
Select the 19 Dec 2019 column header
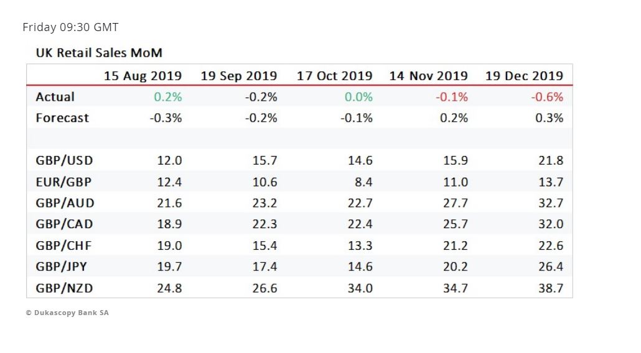[524, 76]
